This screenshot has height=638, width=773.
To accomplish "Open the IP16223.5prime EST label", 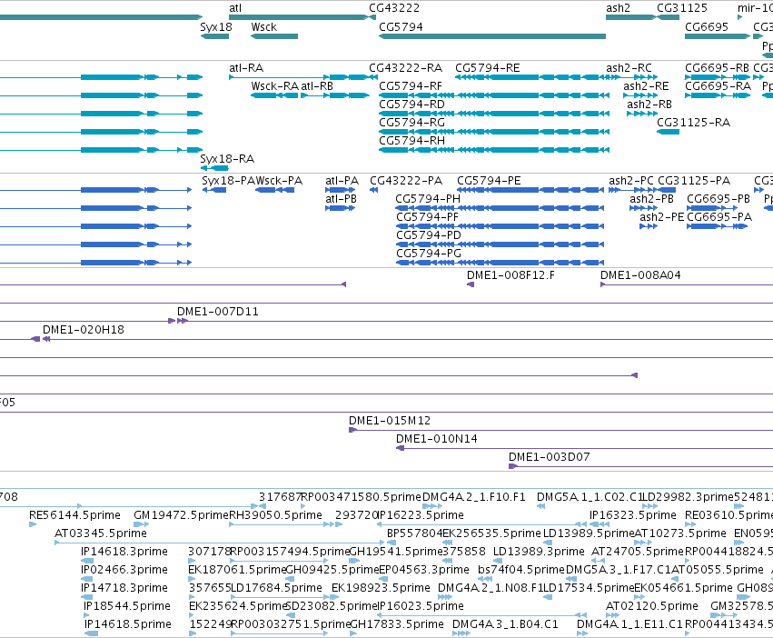I will click(421, 515).
